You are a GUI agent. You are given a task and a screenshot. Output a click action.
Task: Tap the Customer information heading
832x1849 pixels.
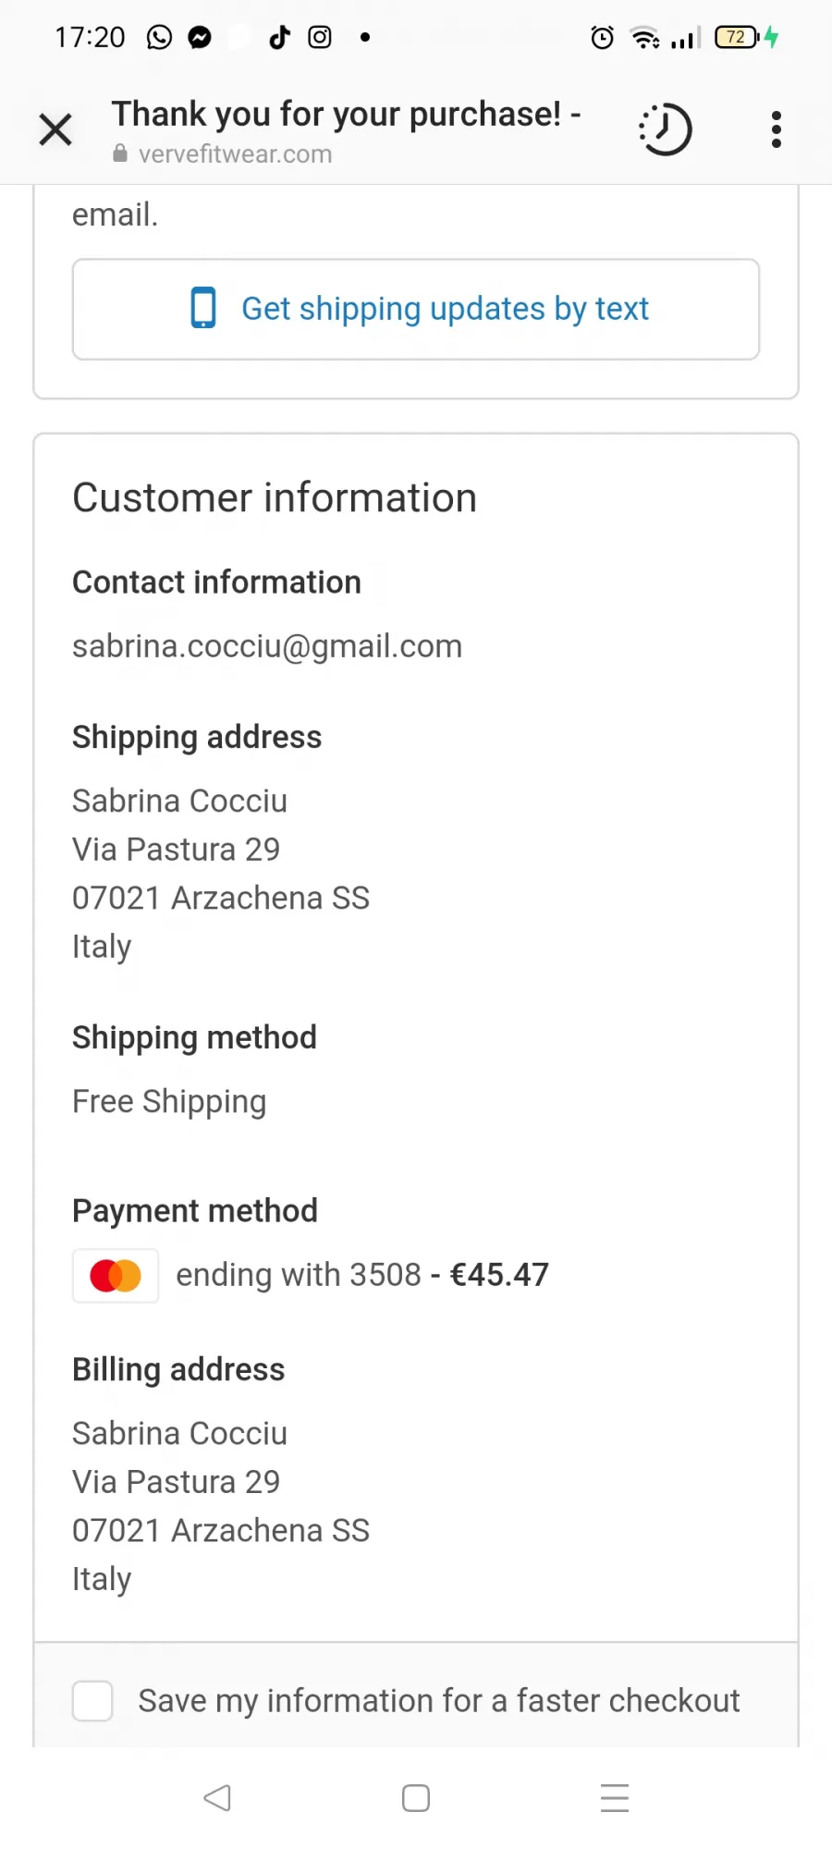[275, 497]
